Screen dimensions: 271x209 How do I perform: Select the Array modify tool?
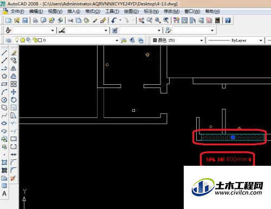point(14,84)
